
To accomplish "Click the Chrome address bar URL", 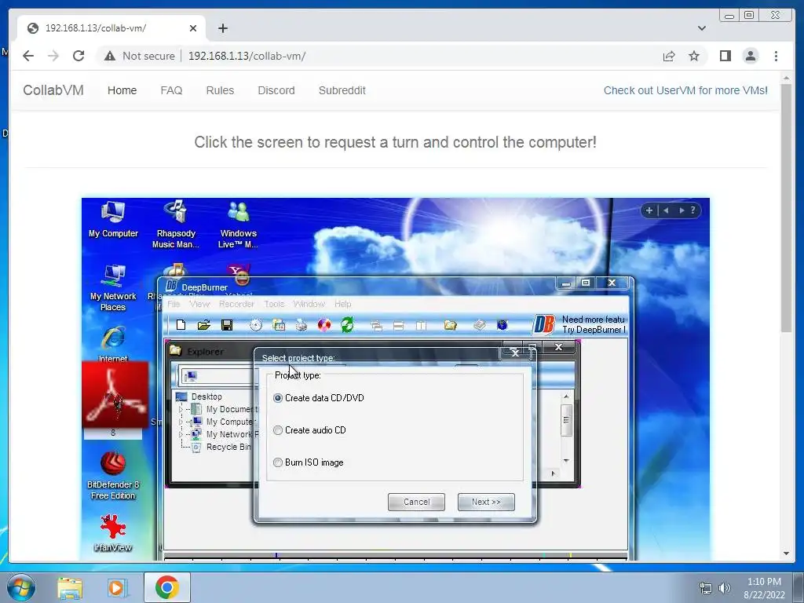I will (247, 56).
